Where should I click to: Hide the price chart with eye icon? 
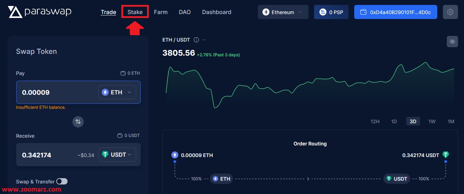click(x=452, y=42)
